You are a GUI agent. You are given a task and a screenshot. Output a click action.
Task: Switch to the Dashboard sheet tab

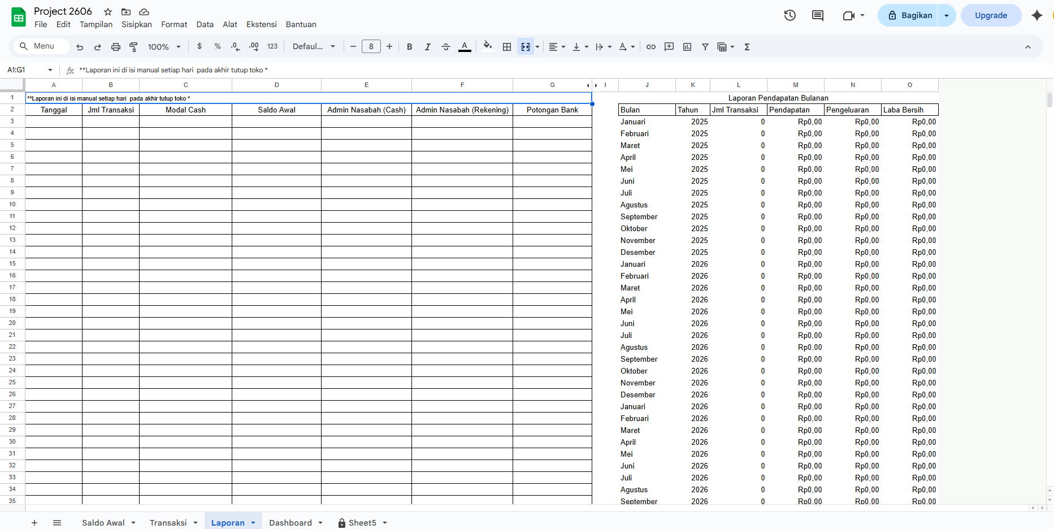click(290, 523)
